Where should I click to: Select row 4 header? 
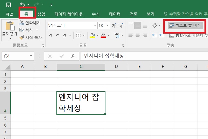[x=5, y=103]
